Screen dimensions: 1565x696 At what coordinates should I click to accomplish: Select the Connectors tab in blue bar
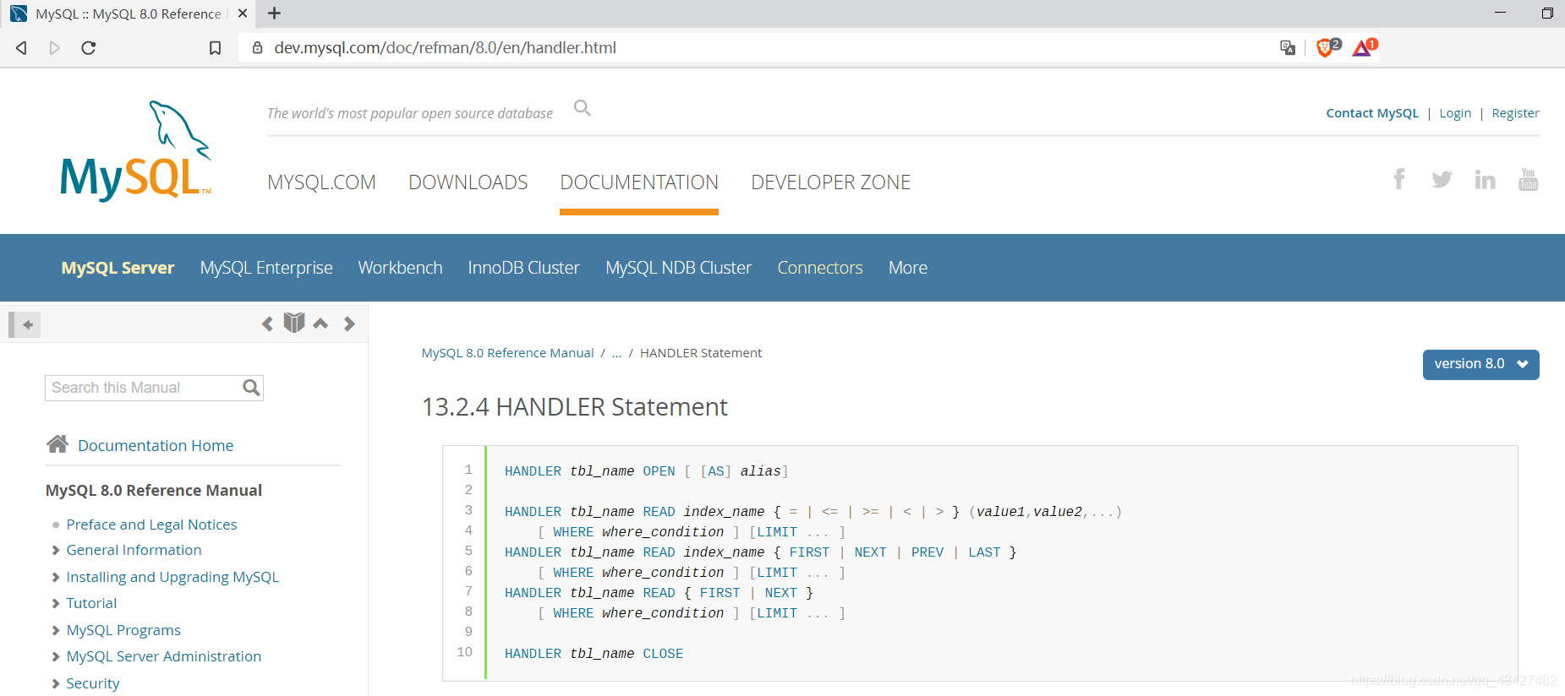(819, 268)
